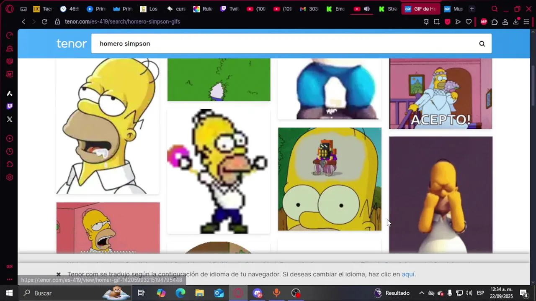Open History clock icon in sidebar
This screenshot has height=301, width=536.
pos(9,151)
